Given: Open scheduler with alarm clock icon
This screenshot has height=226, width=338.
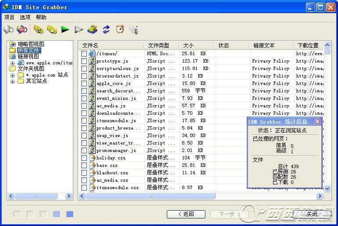Looking at the screenshot, I should (120, 29).
